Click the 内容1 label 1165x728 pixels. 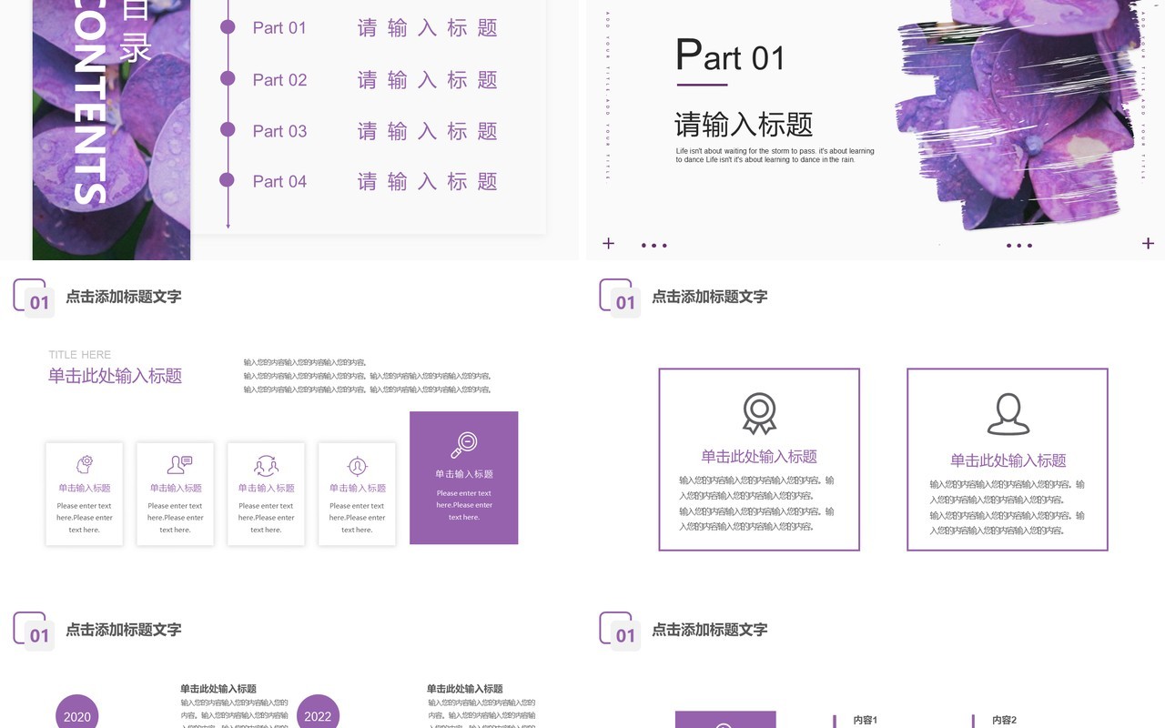(x=866, y=720)
